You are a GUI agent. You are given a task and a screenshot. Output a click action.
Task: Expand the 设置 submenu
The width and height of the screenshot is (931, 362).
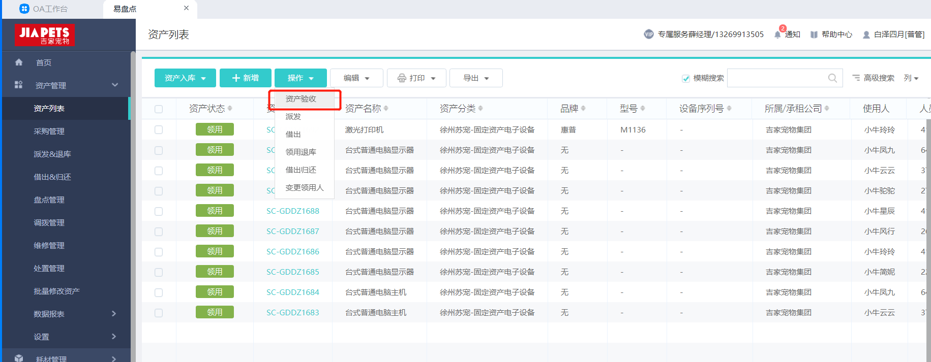[x=114, y=337]
